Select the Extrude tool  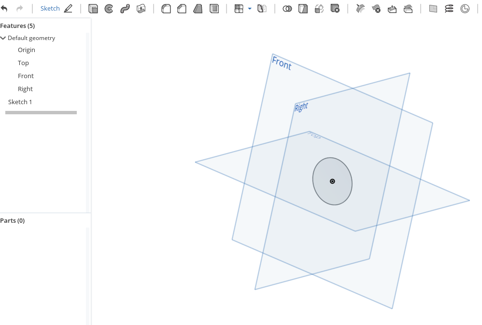point(93,9)
